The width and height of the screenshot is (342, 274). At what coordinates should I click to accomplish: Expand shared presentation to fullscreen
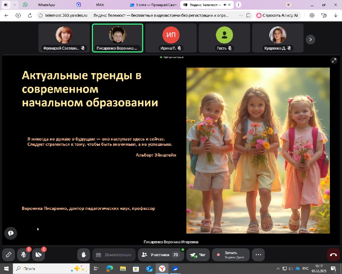(x=334, y=60)
